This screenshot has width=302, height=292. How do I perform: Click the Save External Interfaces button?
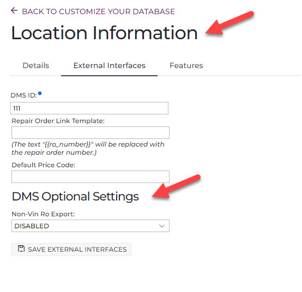[x=71, y=250]
